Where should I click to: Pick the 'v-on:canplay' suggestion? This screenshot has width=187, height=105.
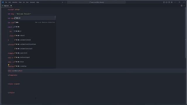click(x=35, y=66)
